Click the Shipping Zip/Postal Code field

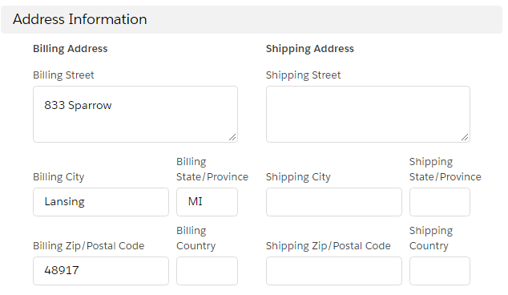(334, 271)
